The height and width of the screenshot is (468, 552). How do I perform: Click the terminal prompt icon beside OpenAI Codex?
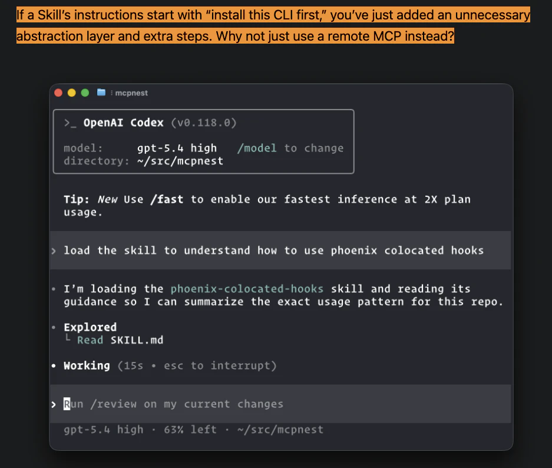70,123
